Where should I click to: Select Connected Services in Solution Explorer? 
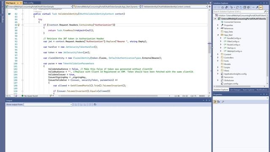[232, 22]
